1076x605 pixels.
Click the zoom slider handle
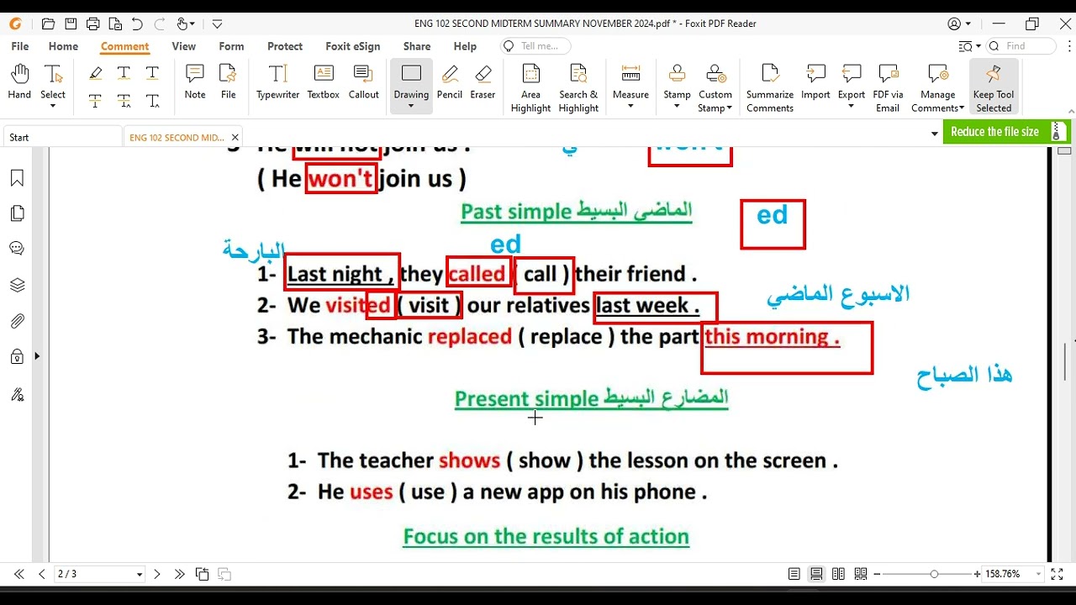(934, 574)
